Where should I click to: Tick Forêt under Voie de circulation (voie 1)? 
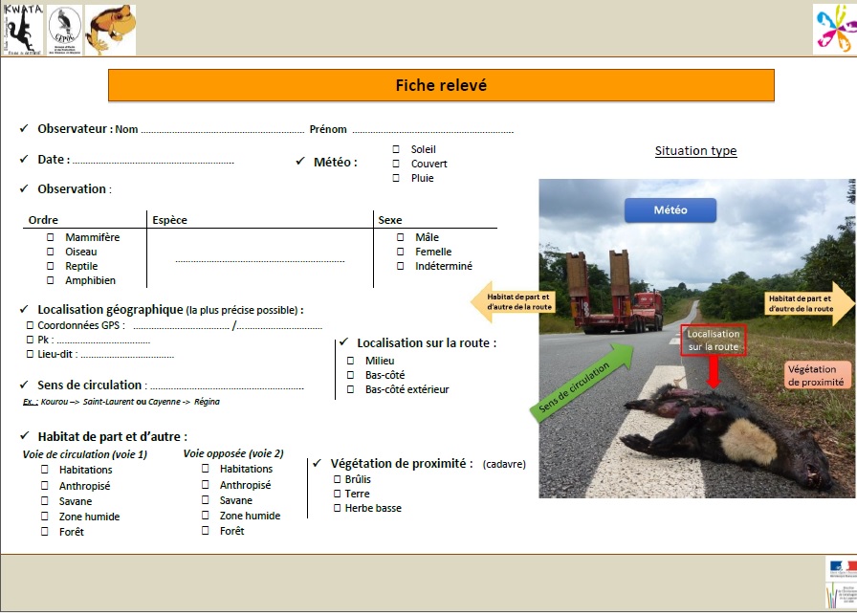click(x=45, y=531)
